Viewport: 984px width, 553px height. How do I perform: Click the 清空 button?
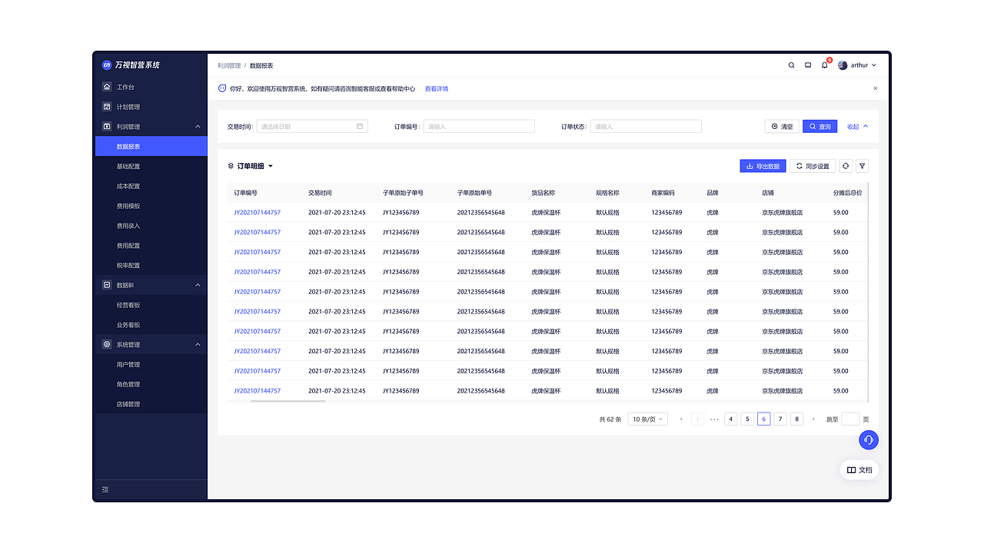782,126
